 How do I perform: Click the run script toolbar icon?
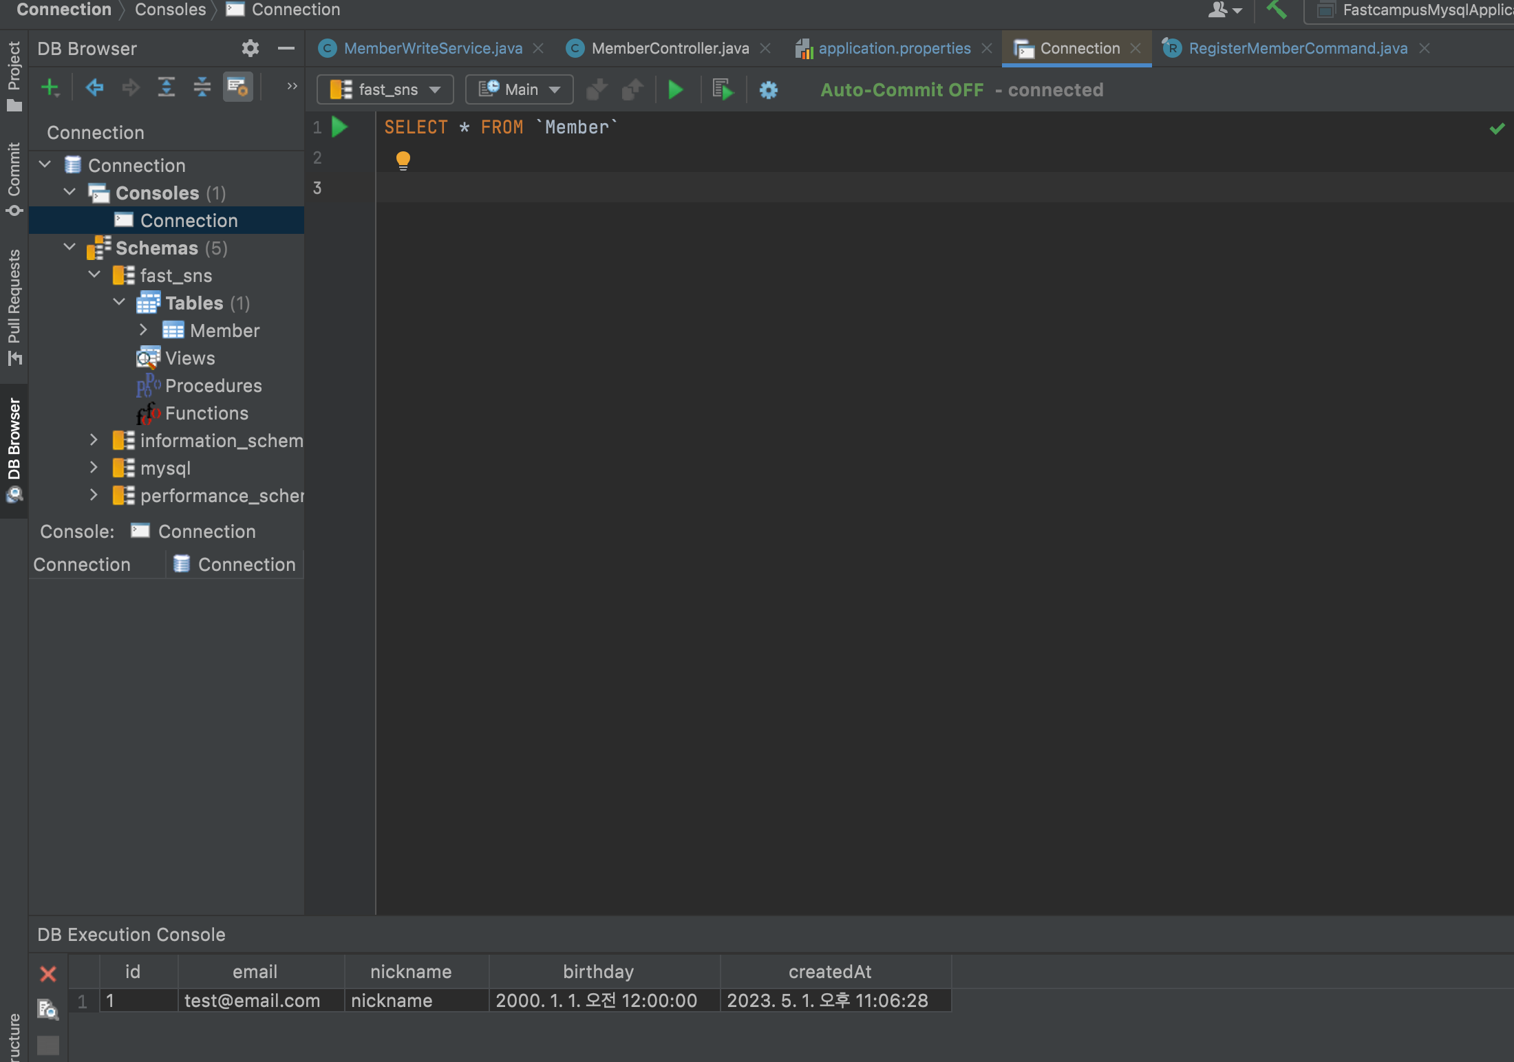click(x=723, y=90)
